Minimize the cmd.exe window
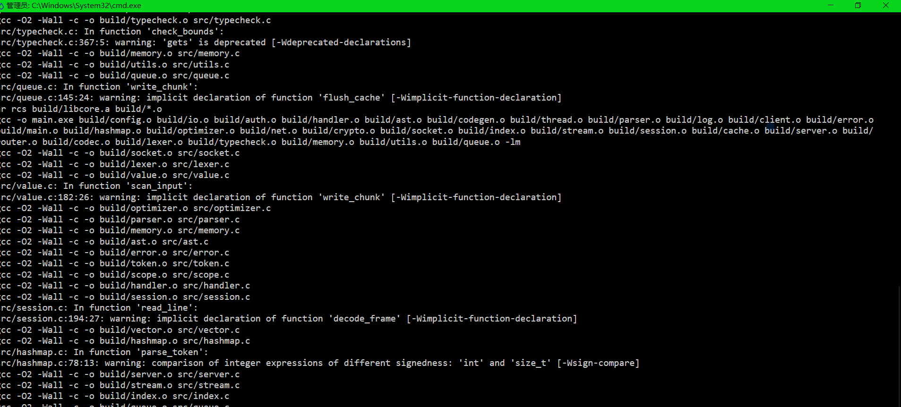Screen dimensions: 901x407 click(x=831, y=5)
